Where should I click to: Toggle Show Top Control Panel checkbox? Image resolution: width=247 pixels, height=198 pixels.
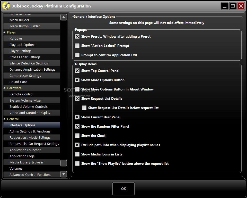pos(77,71)
